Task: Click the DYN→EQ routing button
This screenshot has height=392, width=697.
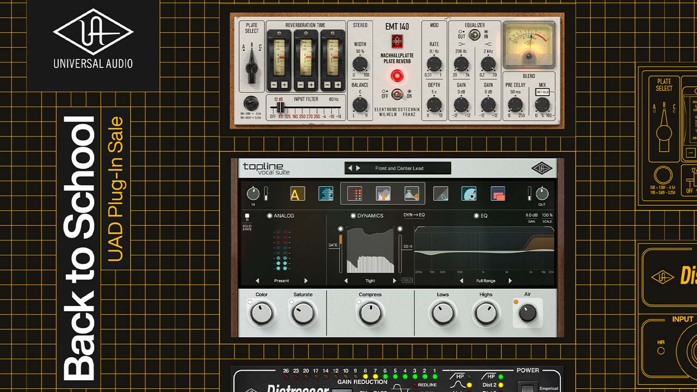Action: 414,215
